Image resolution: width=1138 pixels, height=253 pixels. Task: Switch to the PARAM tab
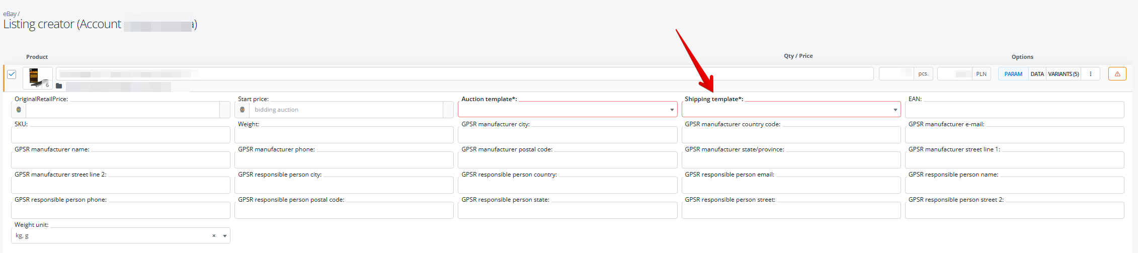[x=1013, y=74]
